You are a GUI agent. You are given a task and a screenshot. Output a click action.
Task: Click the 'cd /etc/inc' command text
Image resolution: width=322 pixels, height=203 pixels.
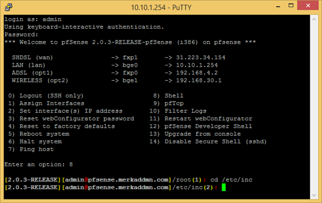(231, 180)
